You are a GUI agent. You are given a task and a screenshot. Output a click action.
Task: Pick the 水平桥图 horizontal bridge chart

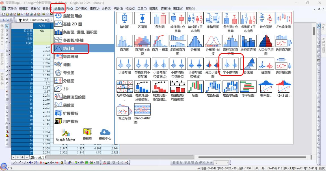[248, 89]
